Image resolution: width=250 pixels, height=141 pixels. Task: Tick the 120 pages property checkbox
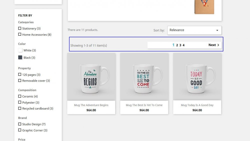19,74
